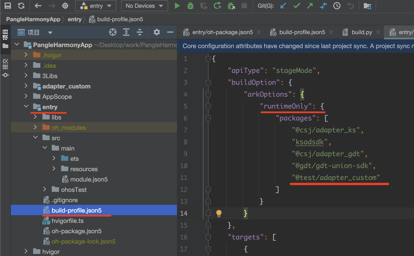Collapse the entry module folder

(26, 106)
